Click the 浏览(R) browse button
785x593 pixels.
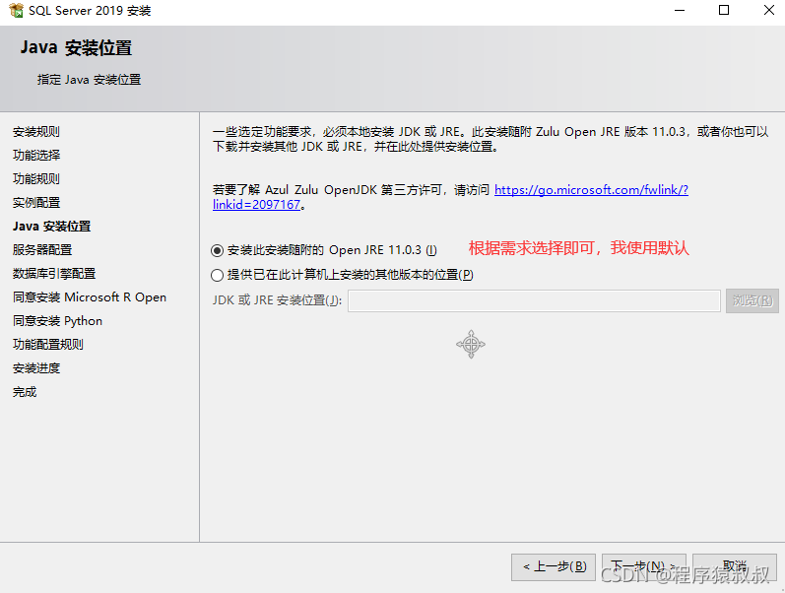click(x=752, y=300)
